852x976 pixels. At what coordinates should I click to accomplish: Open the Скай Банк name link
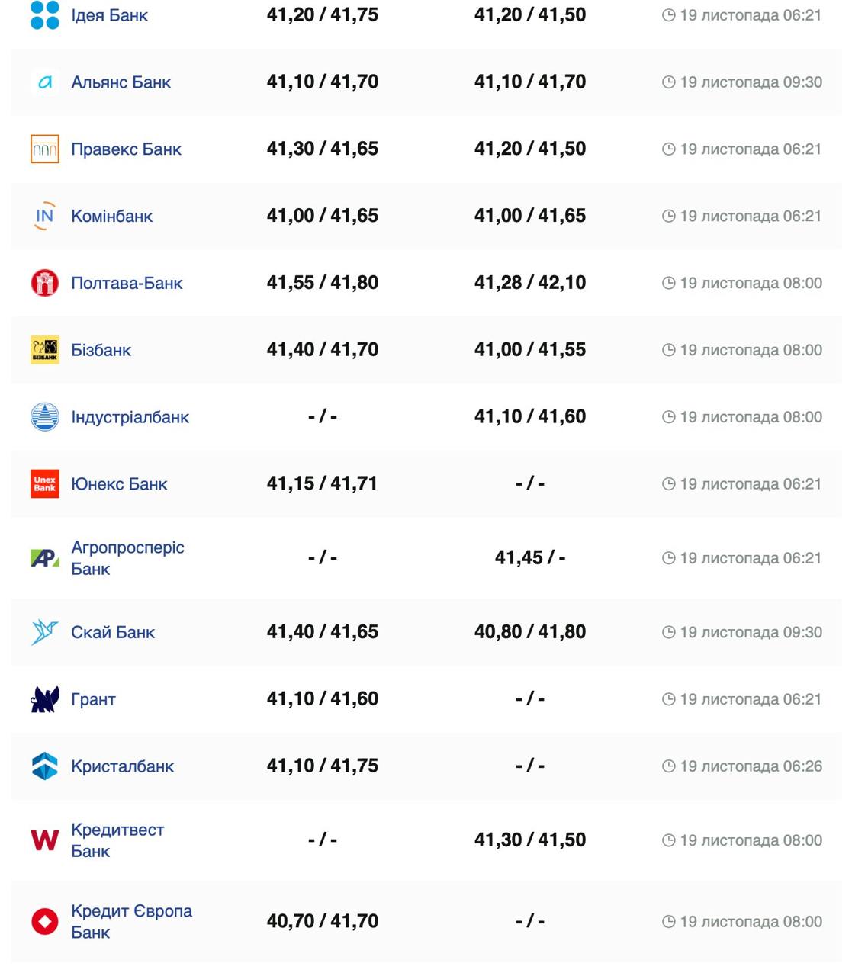pyautogui.click(x=113, y=633)
